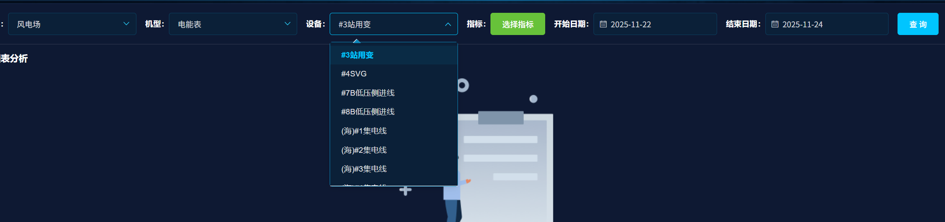Image resolution: width=945 pixels, height=222 pixels.
Task: Choose (海)#1集电线 from device options
Action: (x=364, y=131)
